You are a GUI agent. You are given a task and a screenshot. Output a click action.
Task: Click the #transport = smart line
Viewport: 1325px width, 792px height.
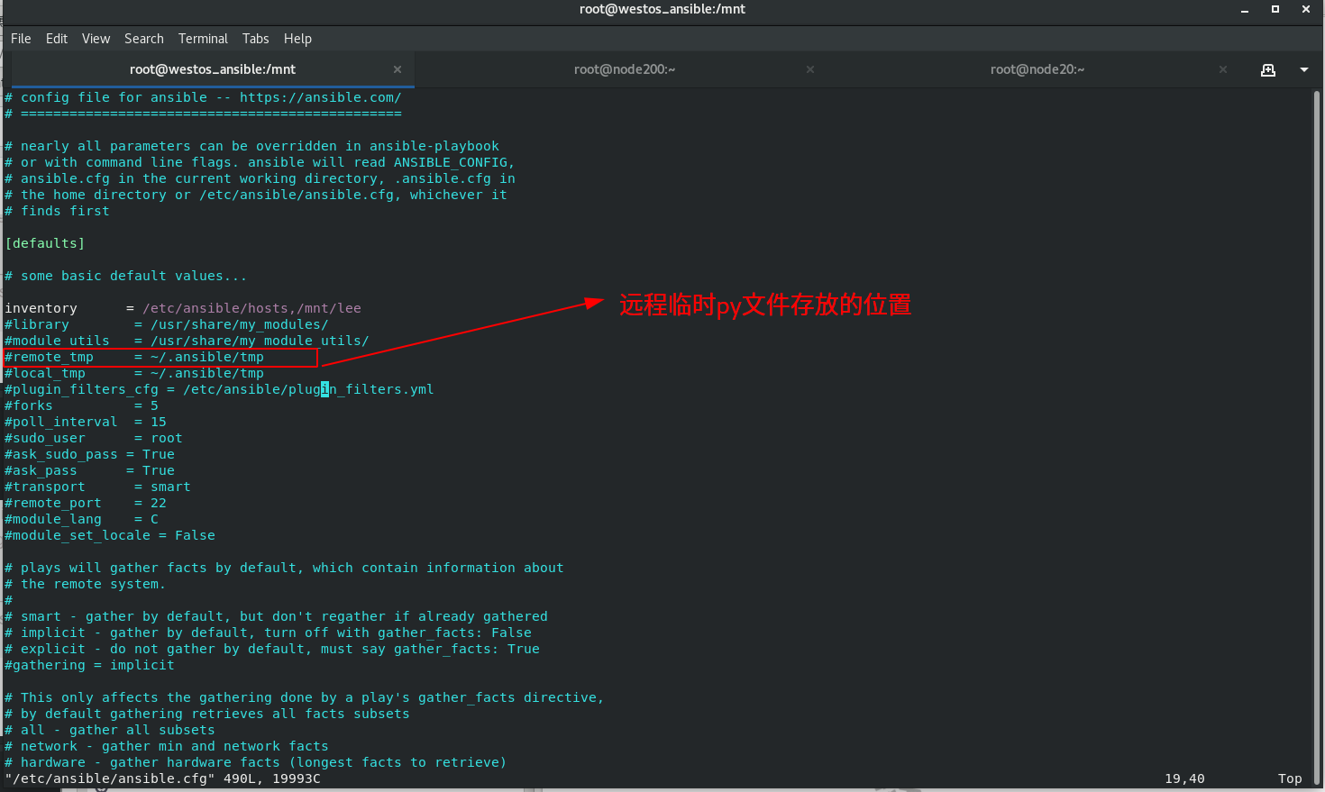tap(97, 487)
